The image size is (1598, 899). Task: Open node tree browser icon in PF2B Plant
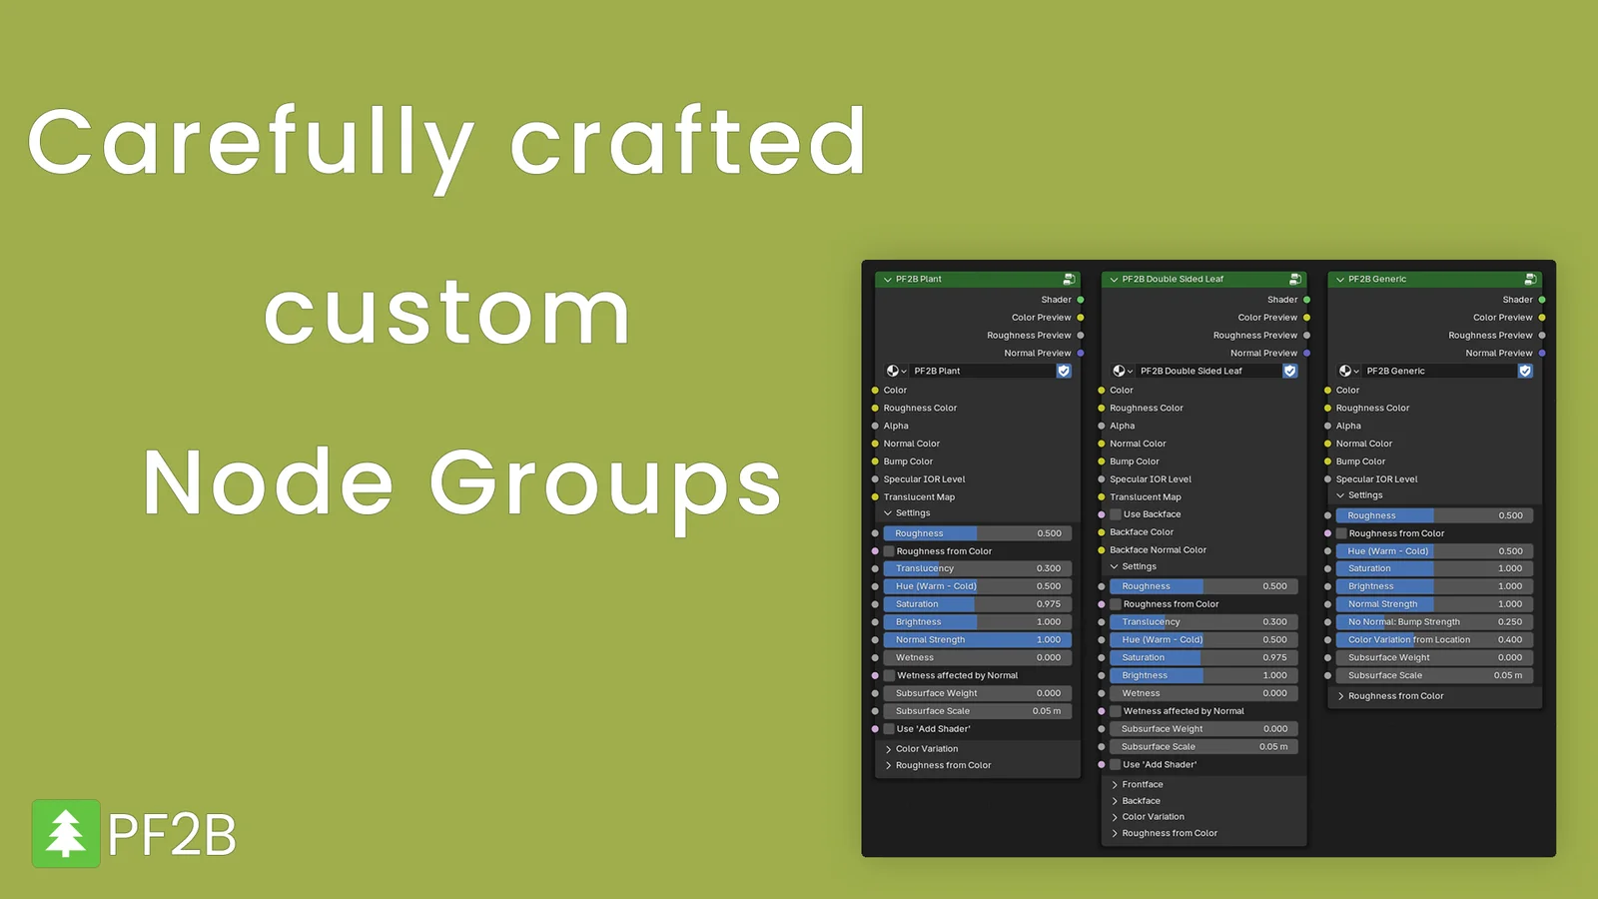[896, 371]
